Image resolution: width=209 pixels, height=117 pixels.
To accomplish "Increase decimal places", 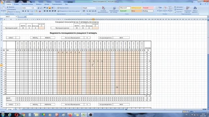I will (x=93, y=11).
